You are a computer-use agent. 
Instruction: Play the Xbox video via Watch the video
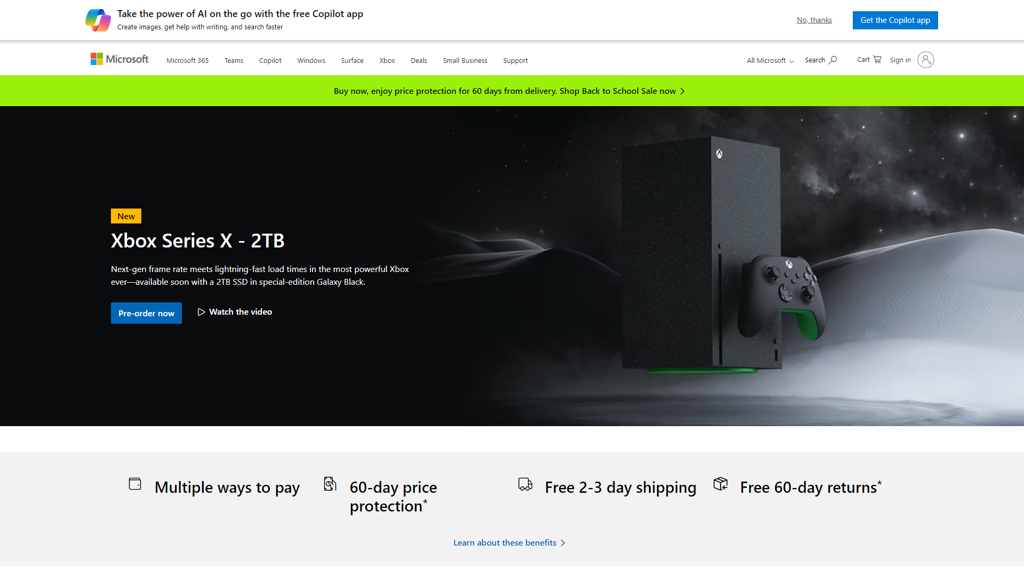235,312
